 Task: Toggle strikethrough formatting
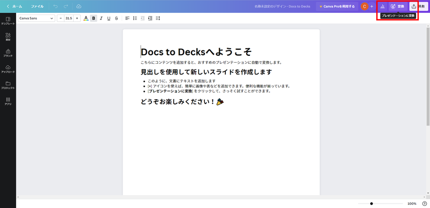117,18
